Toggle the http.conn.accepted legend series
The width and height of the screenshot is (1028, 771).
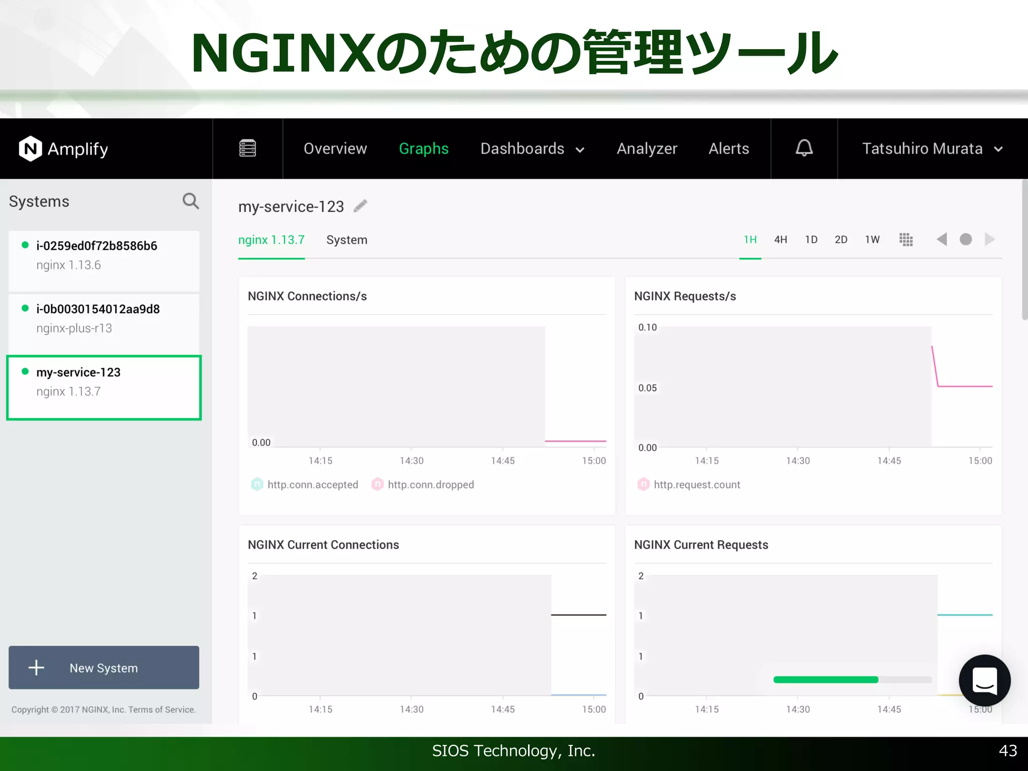tap(305, 484)
